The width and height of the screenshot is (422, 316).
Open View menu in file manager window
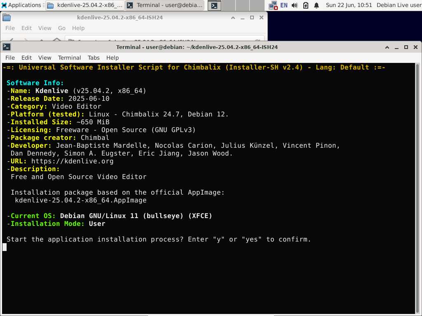pos(45,28)
